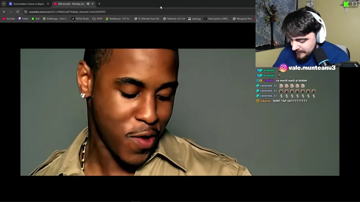This screenshot has width=360, height=202.
Task: Click vale.munteanu3 Instagram handle text
Action: (312, 68)
